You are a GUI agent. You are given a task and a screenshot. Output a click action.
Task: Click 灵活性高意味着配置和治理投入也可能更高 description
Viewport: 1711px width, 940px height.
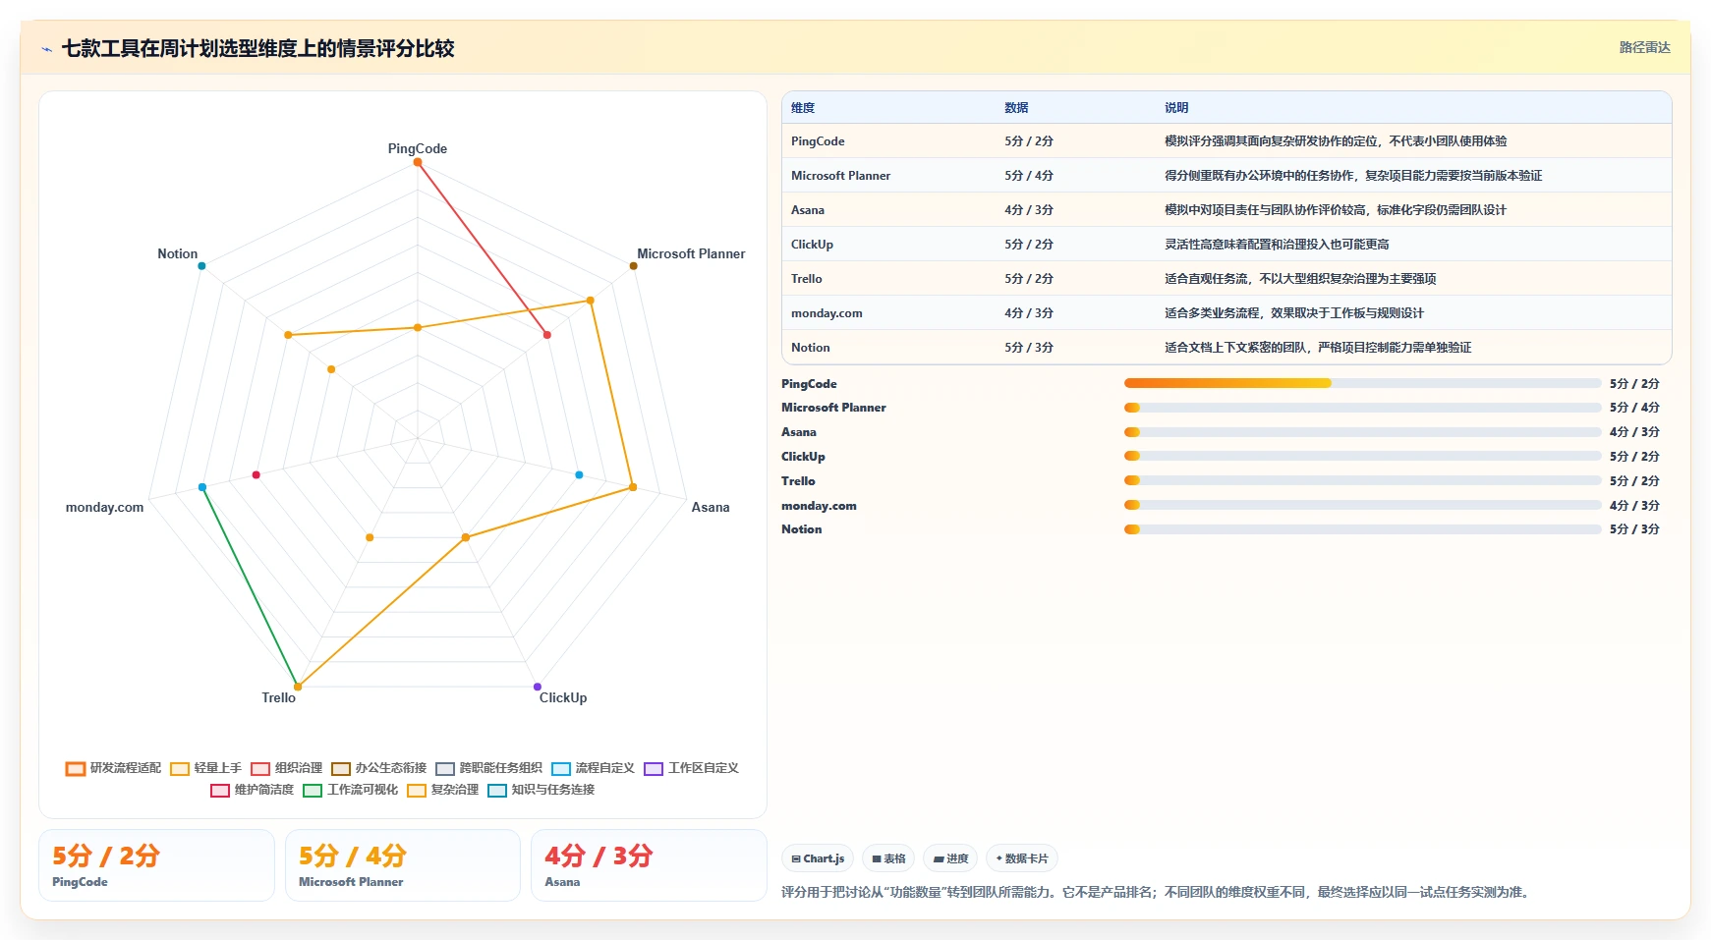[x=1277, y=245]
